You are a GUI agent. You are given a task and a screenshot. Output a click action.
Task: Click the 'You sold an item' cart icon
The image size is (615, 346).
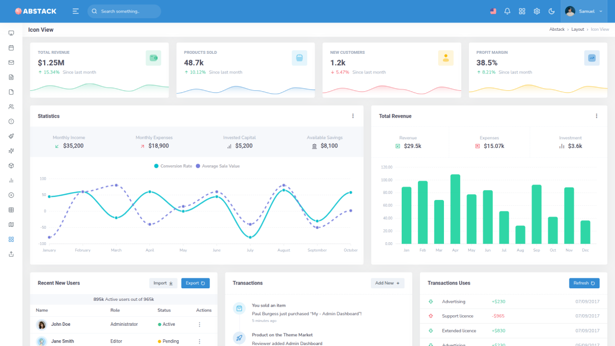239,309
